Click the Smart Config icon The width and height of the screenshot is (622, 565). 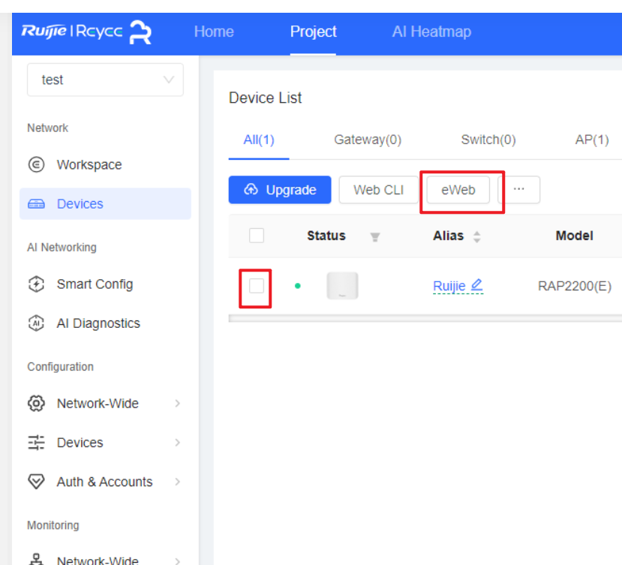pyautogui.click(x=35, y=284)
